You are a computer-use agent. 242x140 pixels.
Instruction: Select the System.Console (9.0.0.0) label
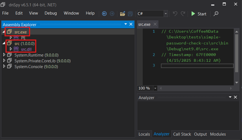[36, 66]
